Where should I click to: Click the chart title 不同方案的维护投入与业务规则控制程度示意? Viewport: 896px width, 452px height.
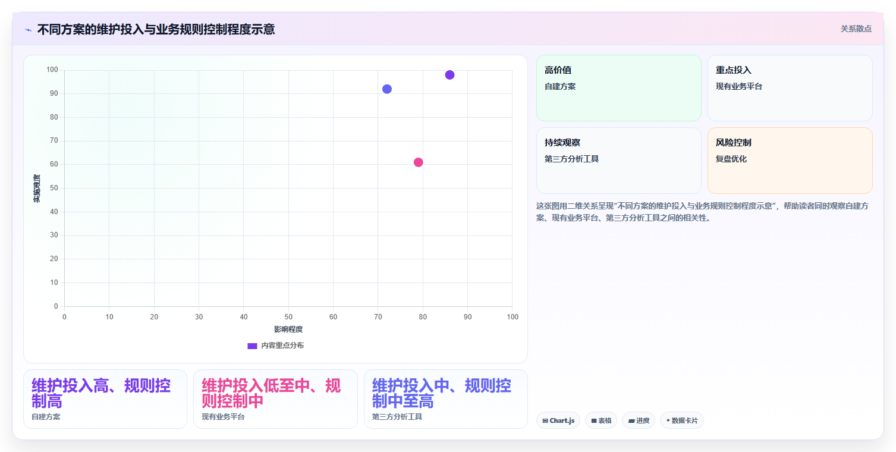(x=156, y=29)
